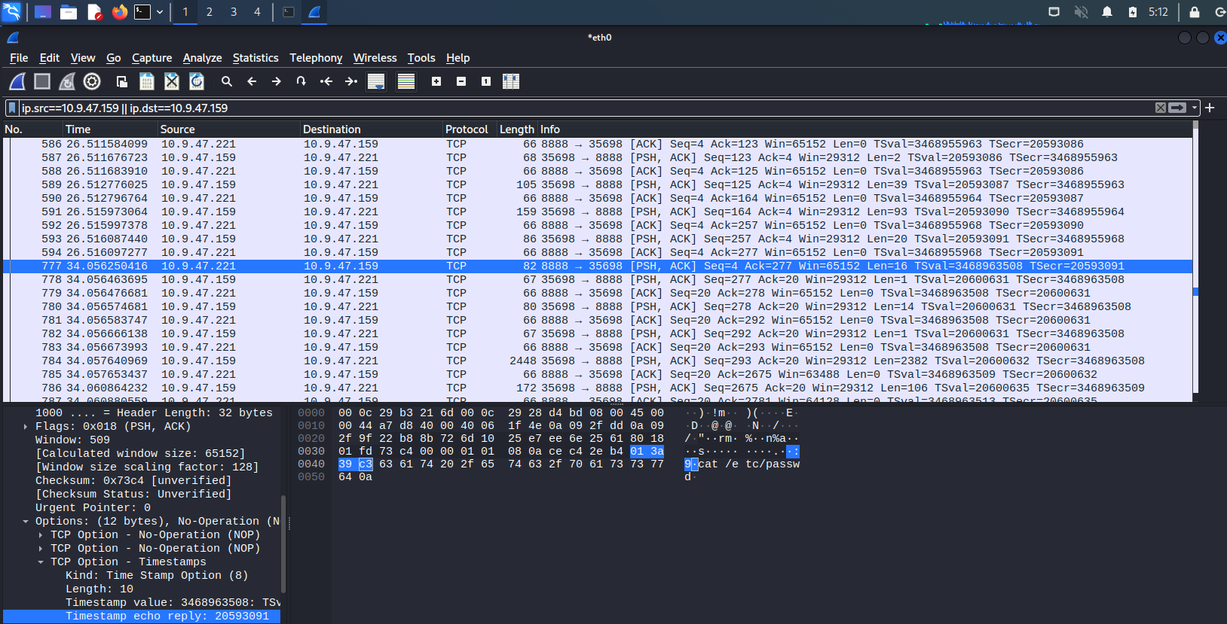Image resolution: width=1227 pixels, height=624 pixels.
Task: Stop the running packet capture
Action: tap(42, 81)
